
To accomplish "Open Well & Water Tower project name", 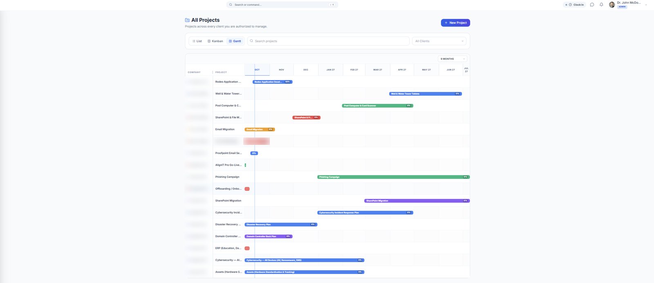I will coord(228,94).
